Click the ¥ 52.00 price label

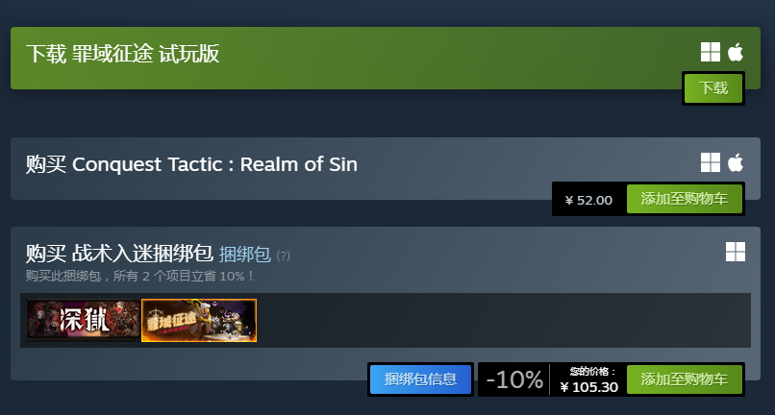(x=588, y=200)
